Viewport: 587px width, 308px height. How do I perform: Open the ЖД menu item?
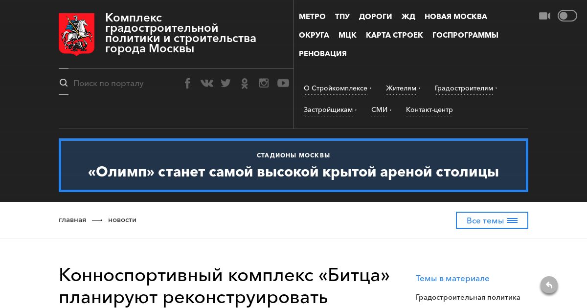tap(408, 17)
